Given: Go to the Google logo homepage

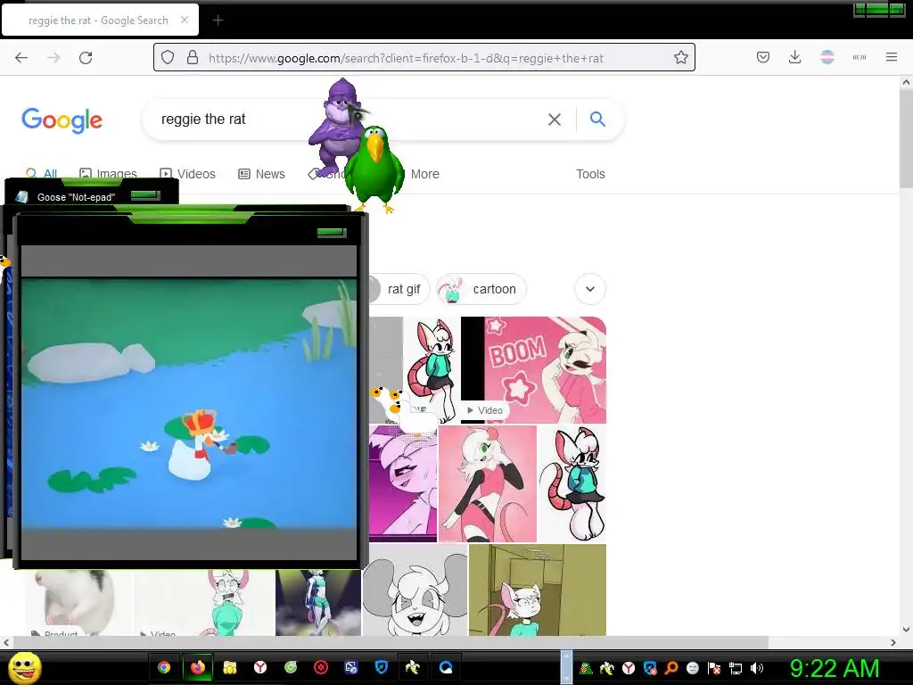Looking at the screenshot, I should (x=62, y=120).
